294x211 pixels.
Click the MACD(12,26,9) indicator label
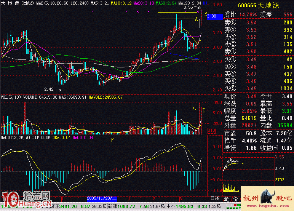[15, 137]
